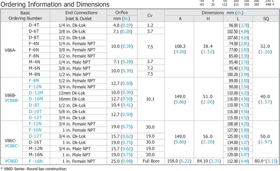This screenshot has width=280, height=171.
Task: Click the D-16M ordering code
Action: click(36, 99)
